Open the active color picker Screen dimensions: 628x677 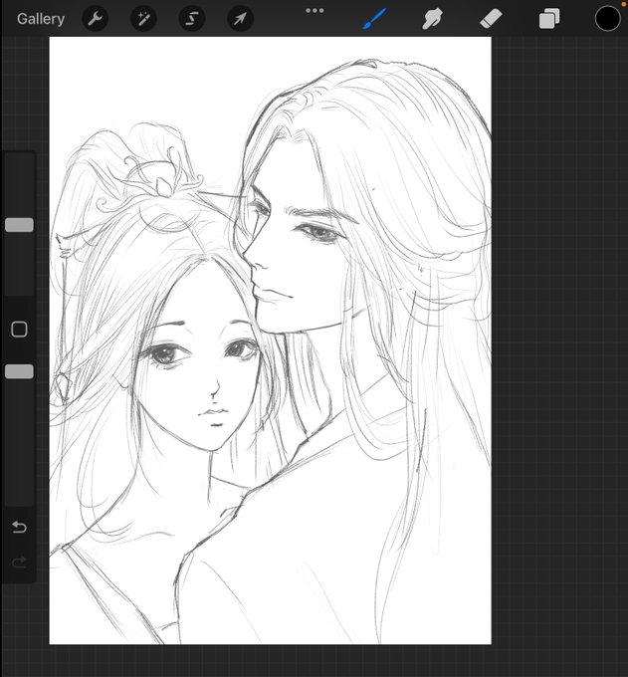(608, 19)
